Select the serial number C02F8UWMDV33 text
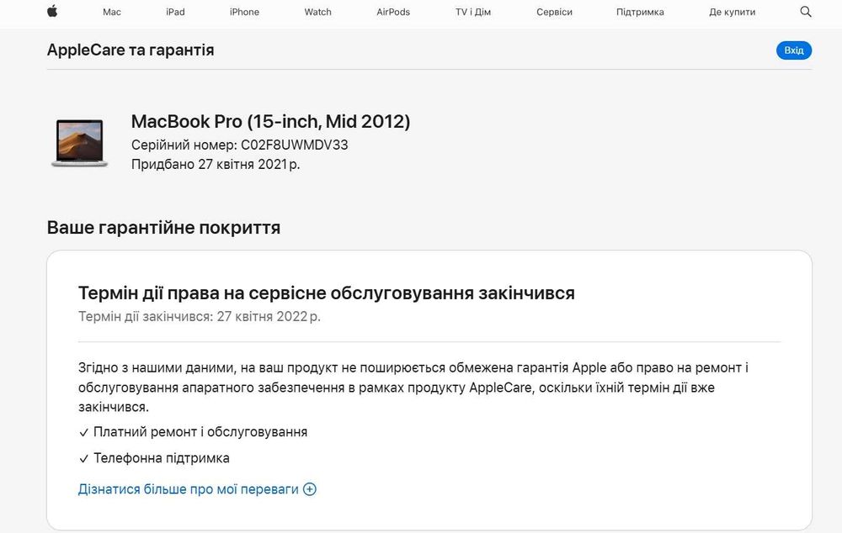This screenshot has width=842, height=533. (294, 145)
